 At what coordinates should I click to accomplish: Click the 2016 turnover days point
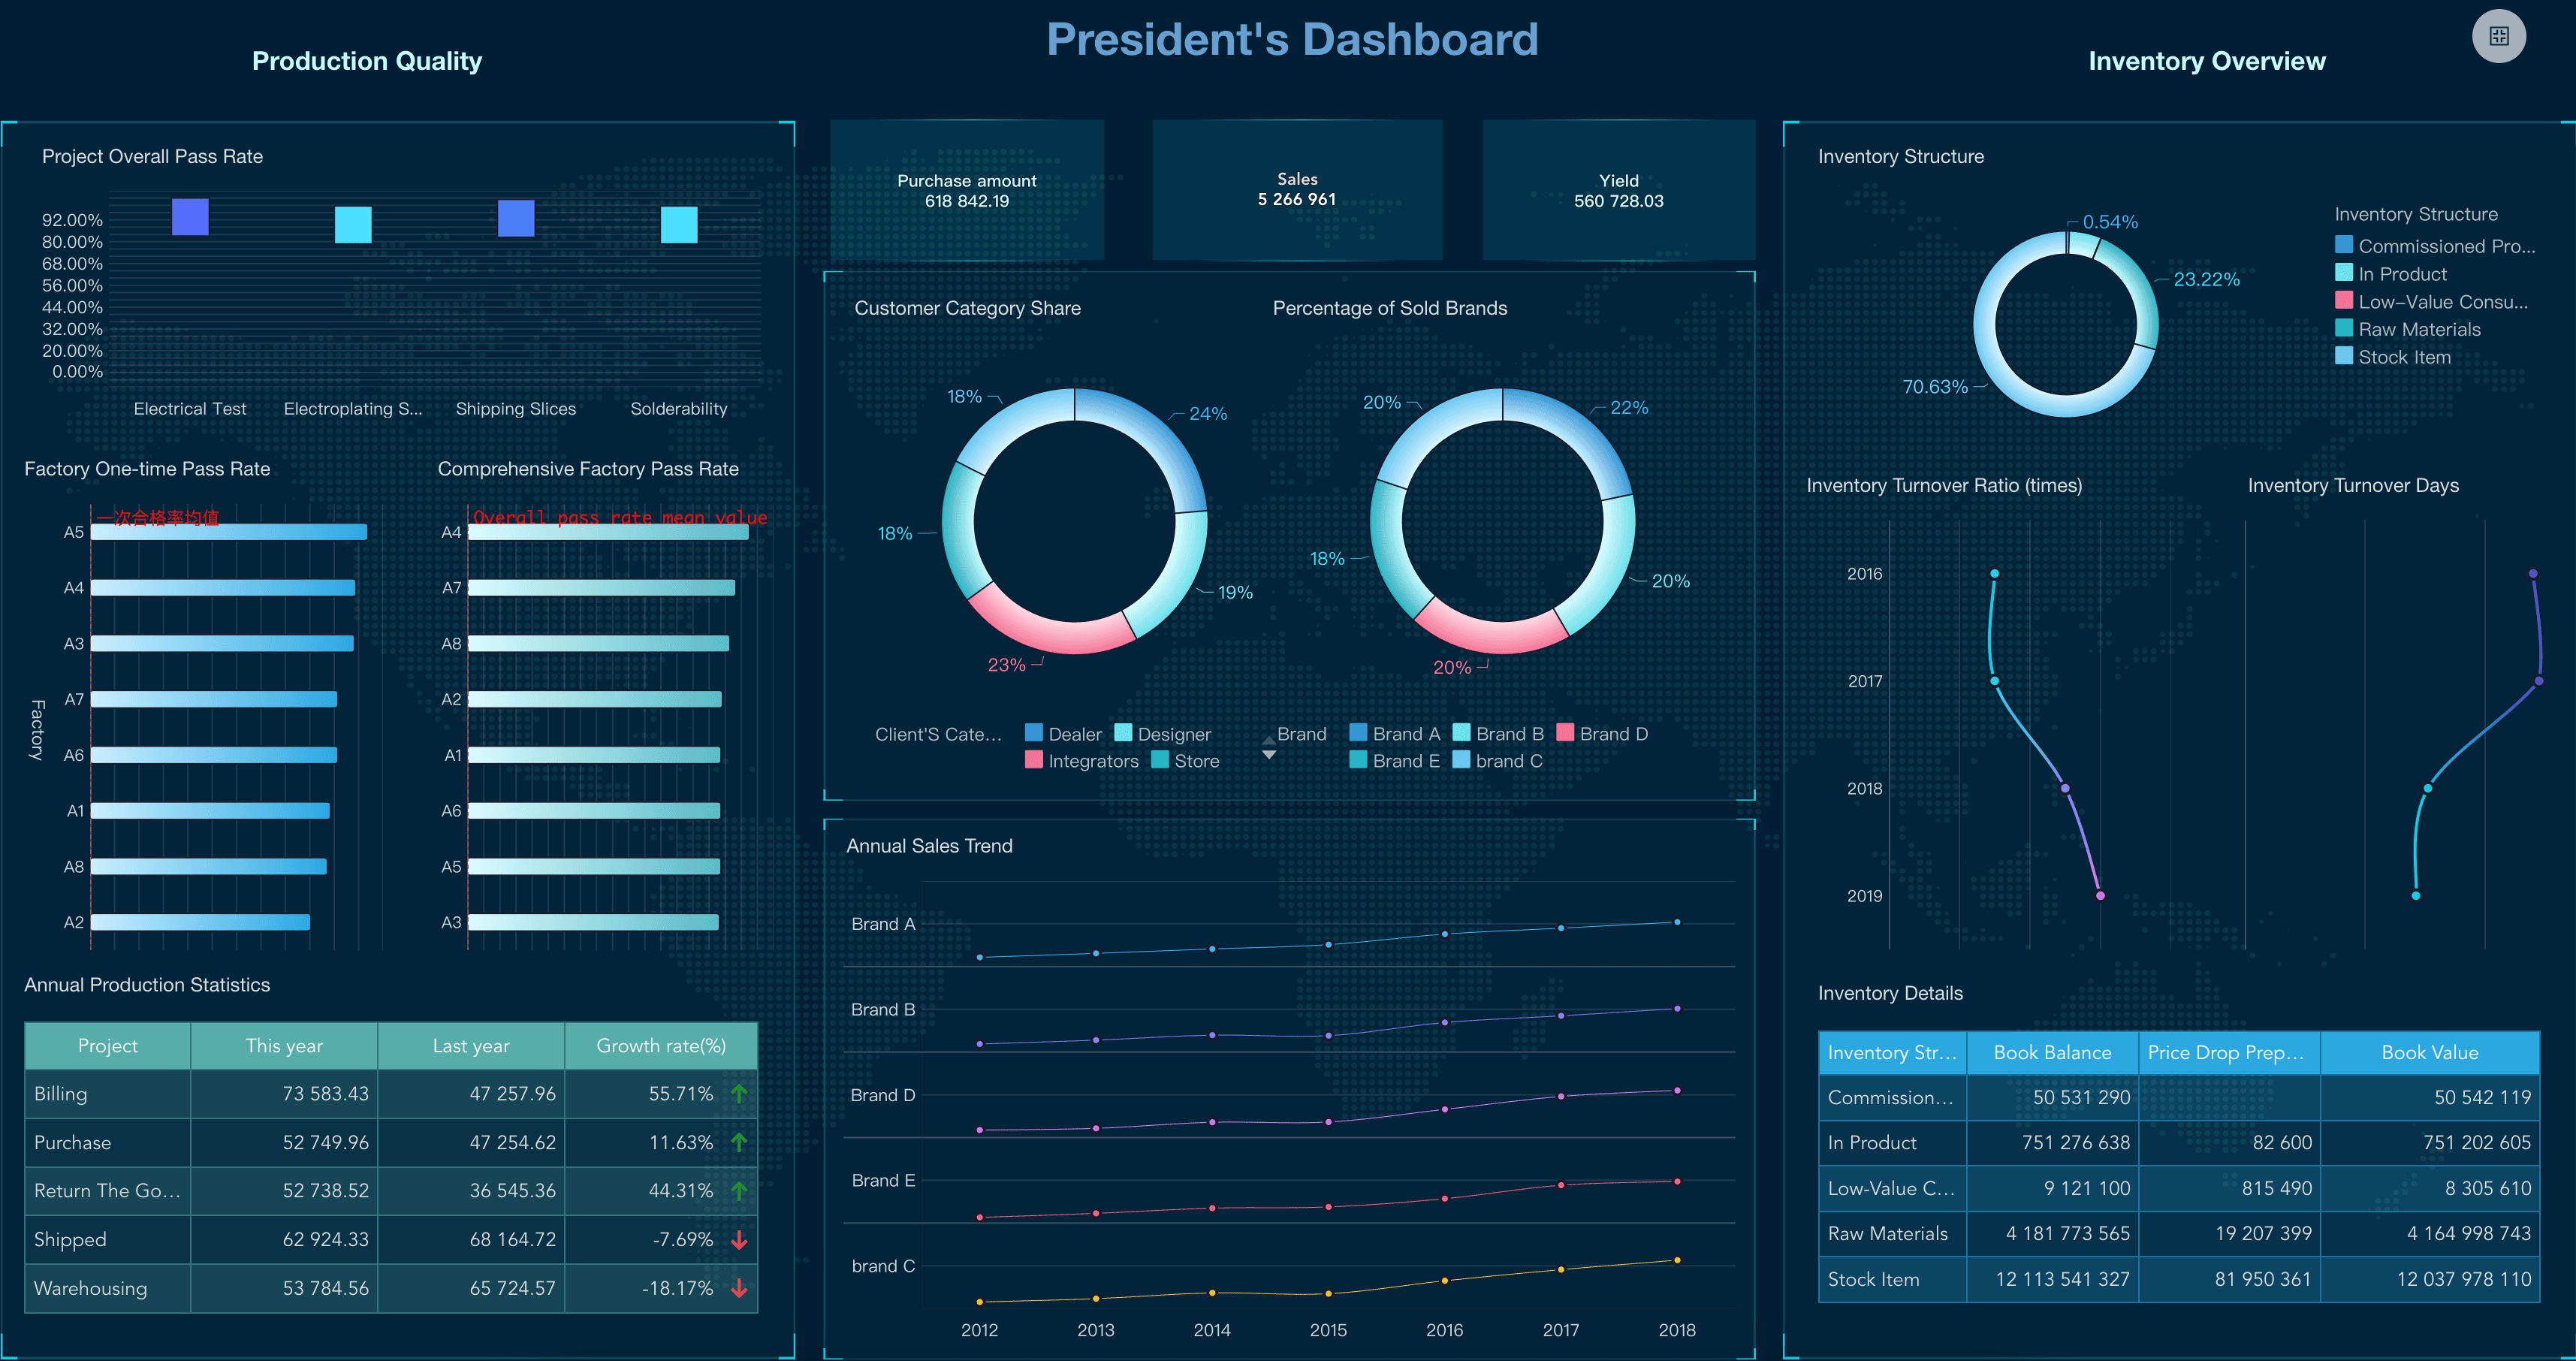[x=2533, y=574]
